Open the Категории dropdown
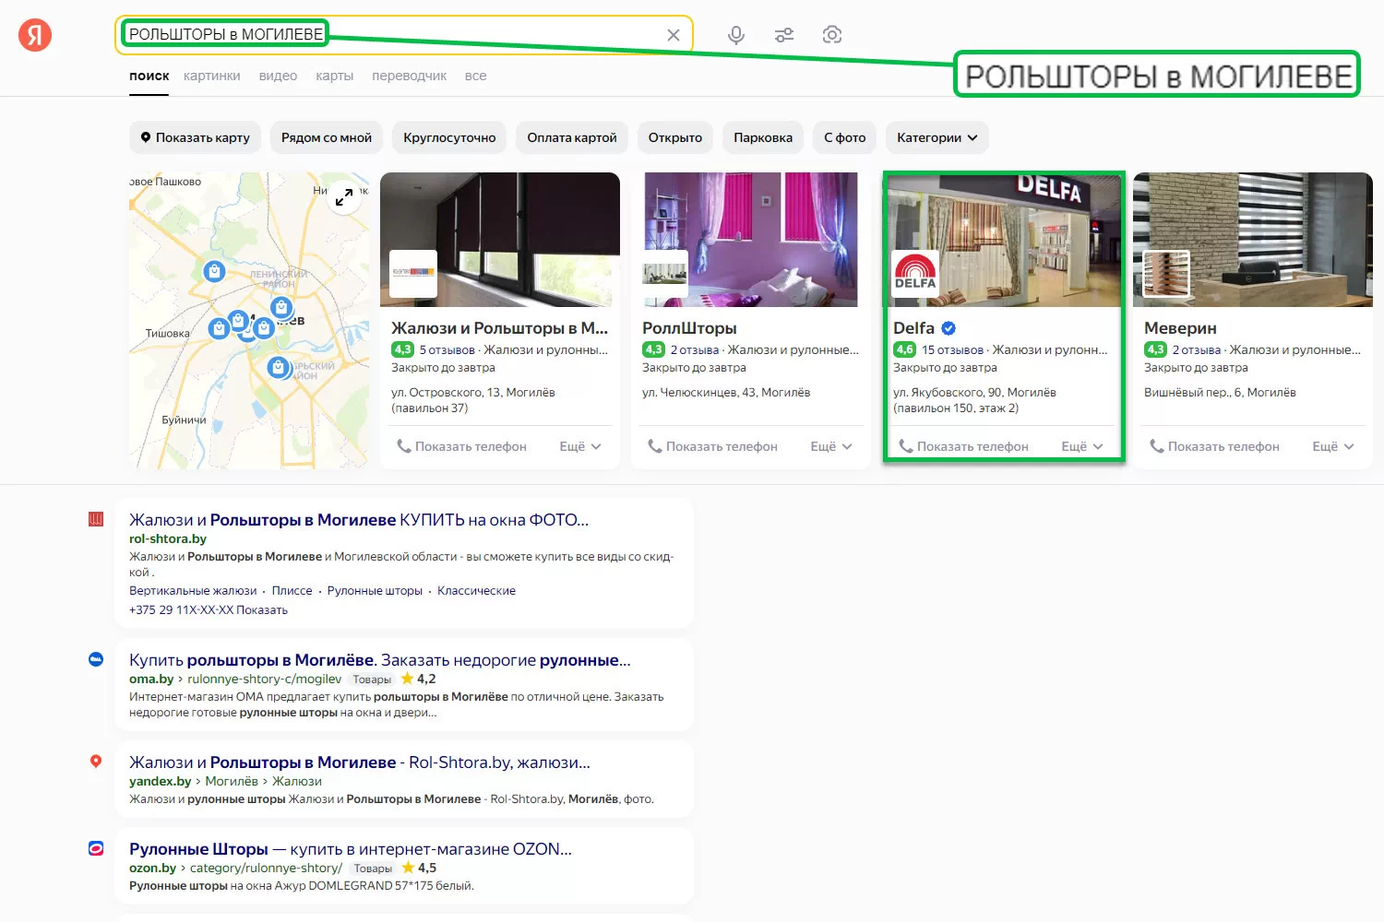1384x922 pixels. pyautogui.click(x=937, y=137)
